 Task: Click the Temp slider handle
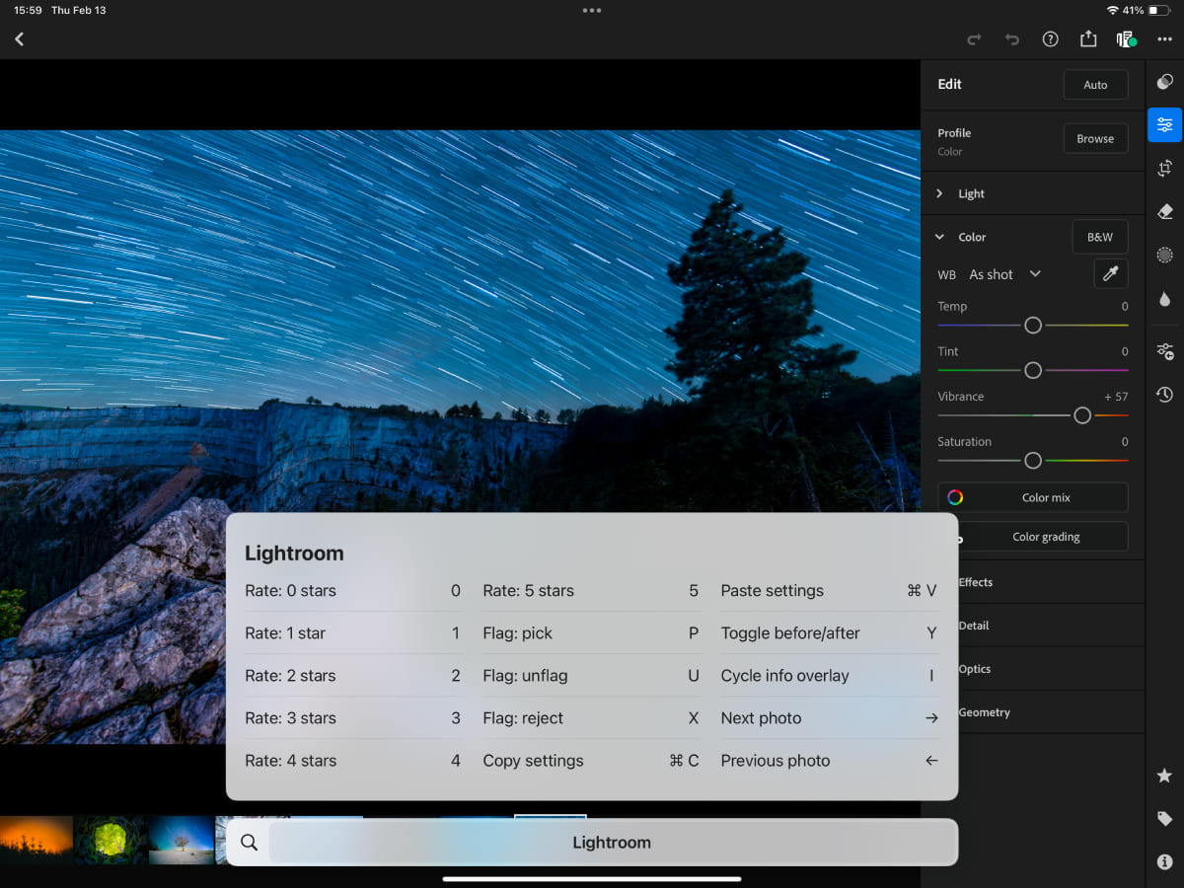click(x=1033, y=325)
